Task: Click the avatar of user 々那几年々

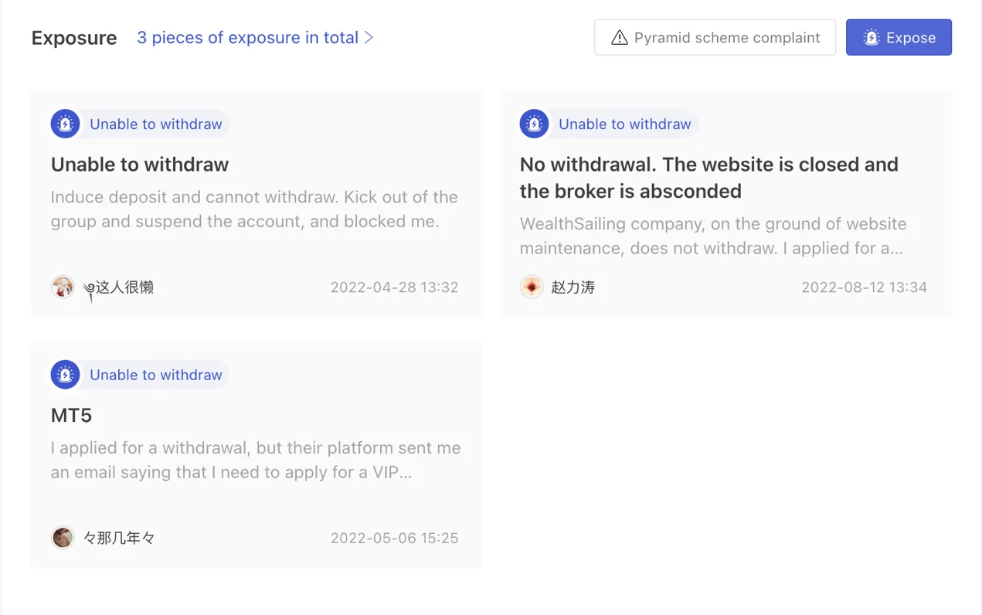Action: tap(63, 538)
